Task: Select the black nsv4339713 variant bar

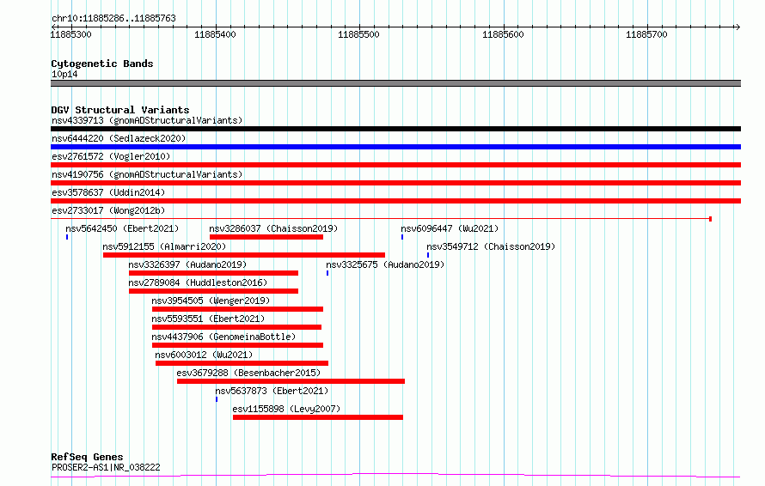Action: point(395,129)
